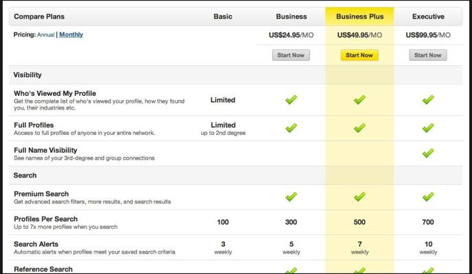Select the Executive column header
The height and width of the screenshot is (274, 472).
(428, 16)
